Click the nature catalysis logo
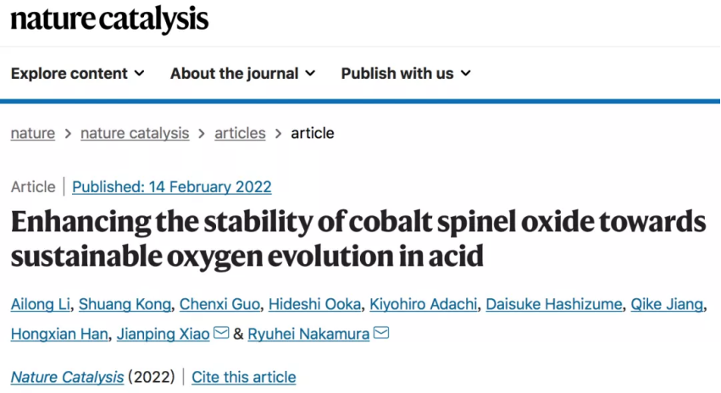The image size is (721, 393). coord(109,19)
